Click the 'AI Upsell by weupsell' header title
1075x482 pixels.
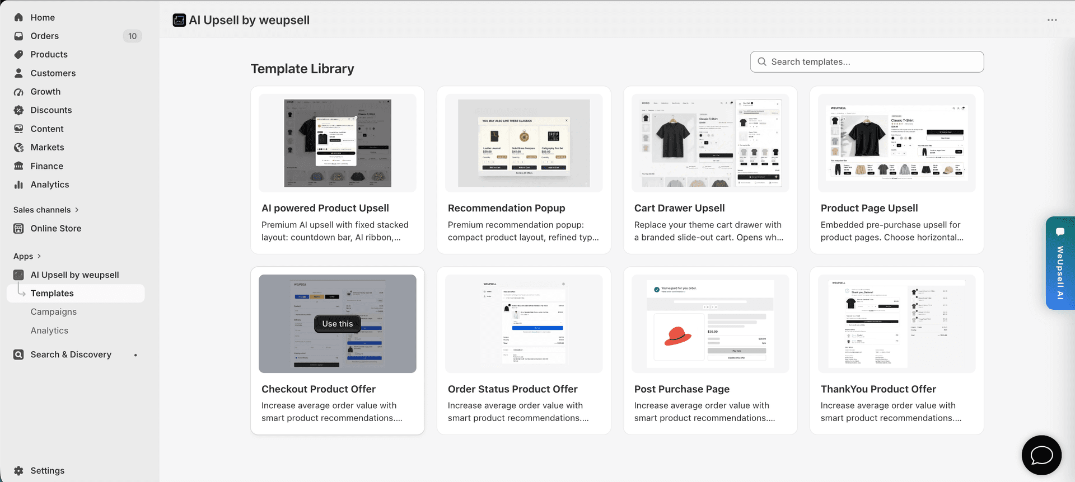click(x=249, y=20)
